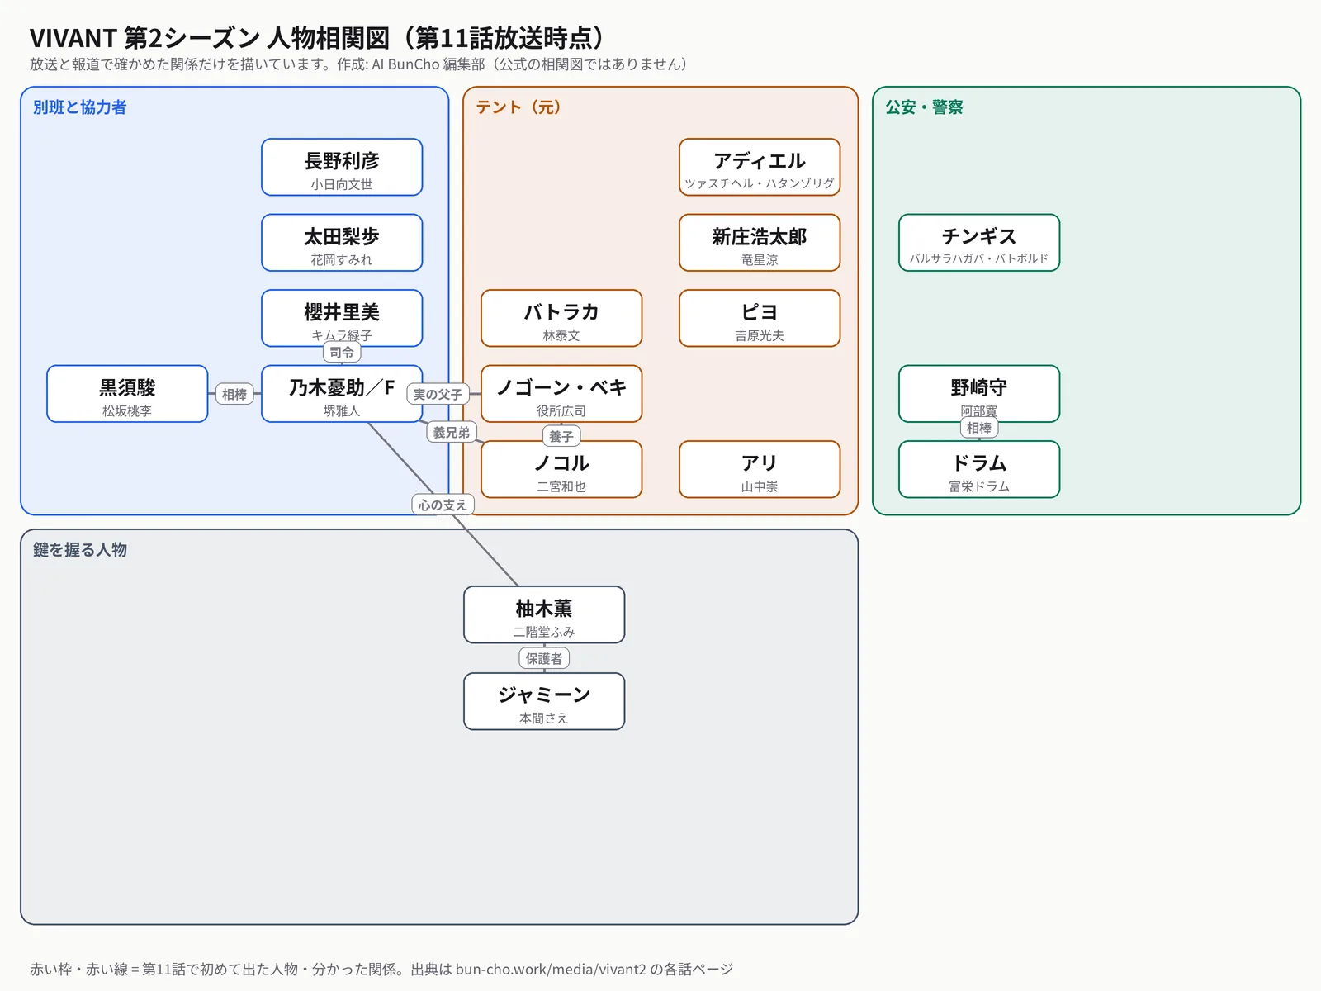Click the 鍵を握る人物 group heading

[80, 550]
